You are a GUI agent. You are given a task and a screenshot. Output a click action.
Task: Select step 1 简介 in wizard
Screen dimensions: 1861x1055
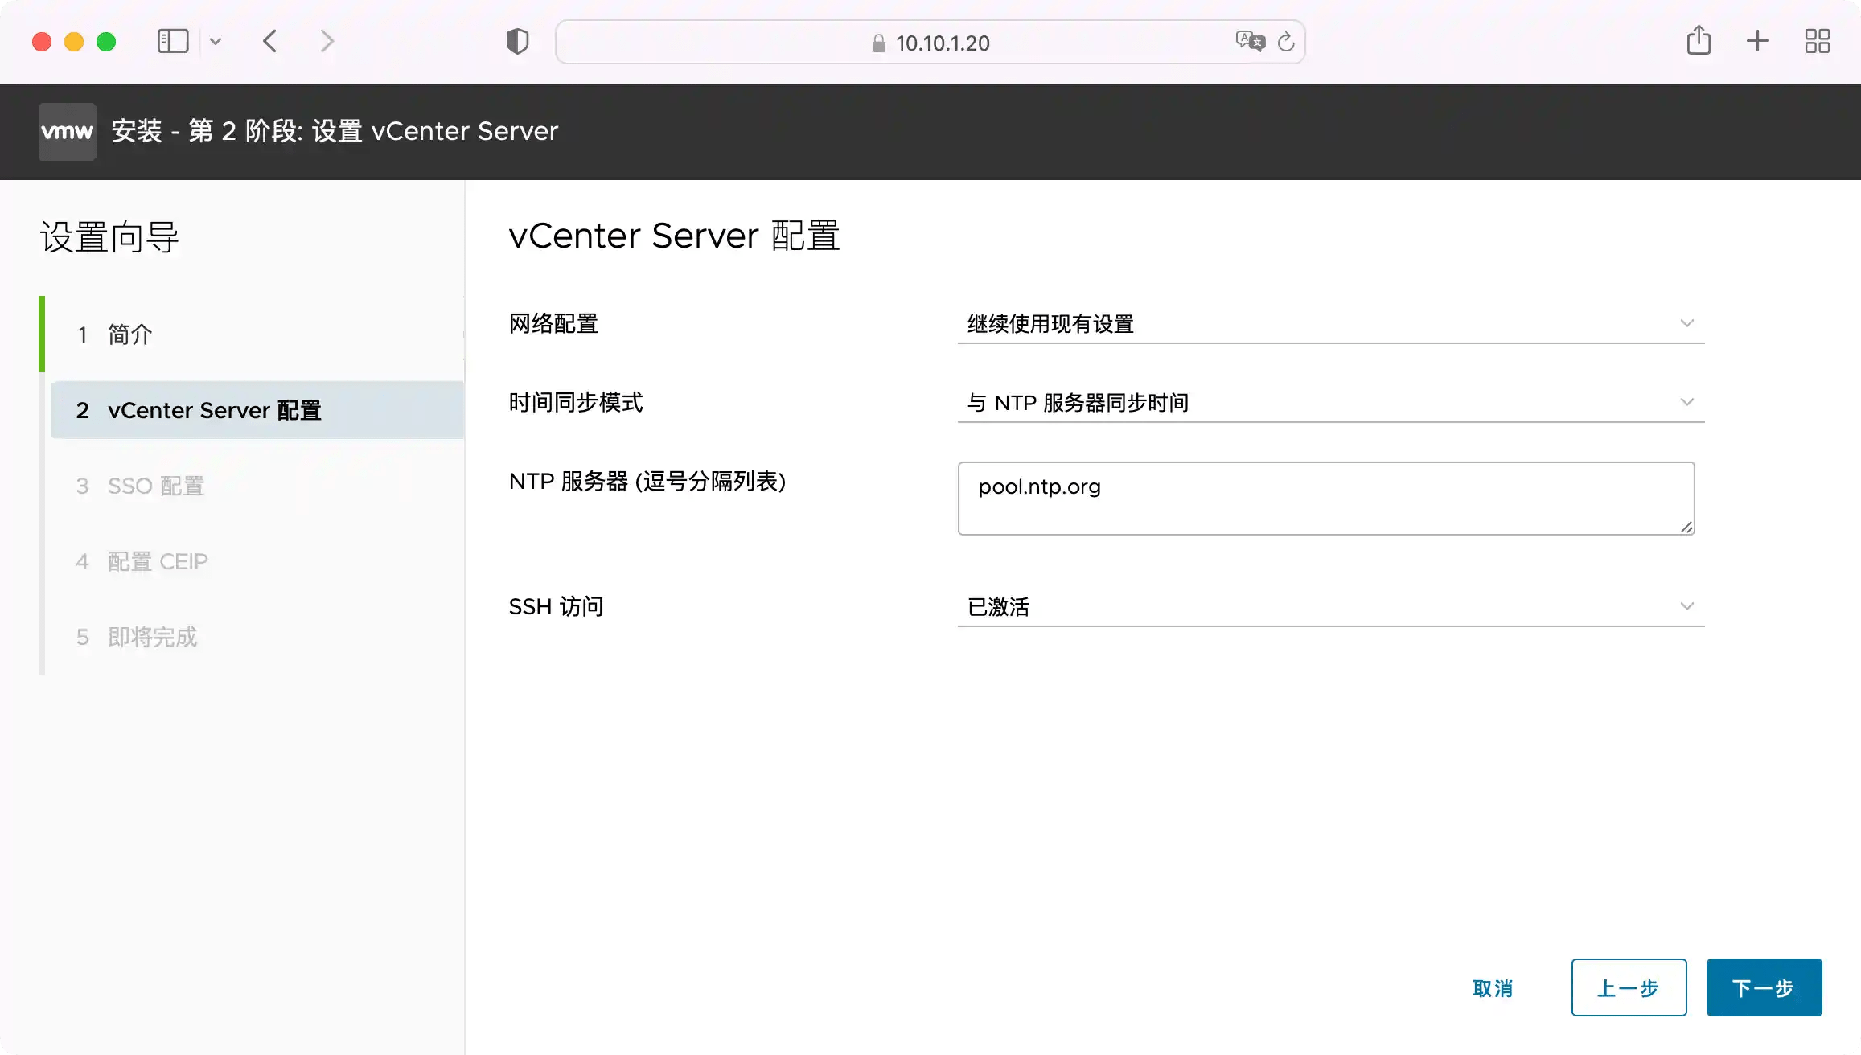pyautogui.click(x=130, y=334)
